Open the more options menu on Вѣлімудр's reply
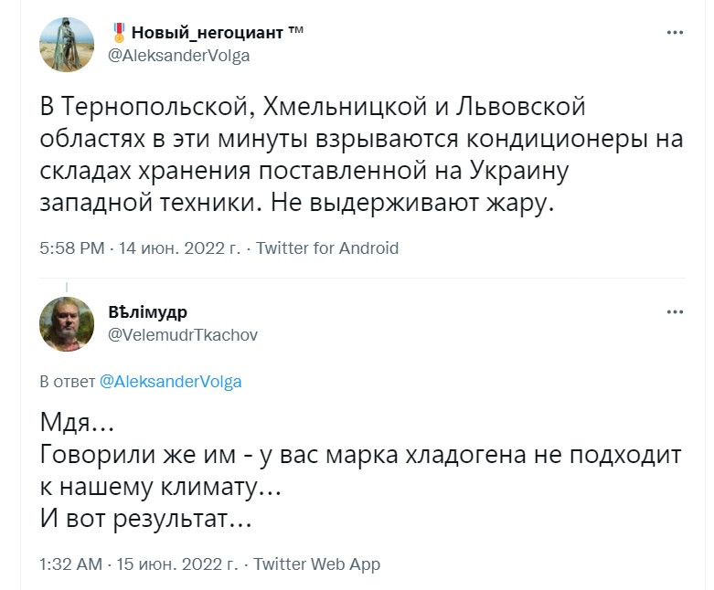The height and width of the screenshot is (590, 714). click(x=675, y=311)
